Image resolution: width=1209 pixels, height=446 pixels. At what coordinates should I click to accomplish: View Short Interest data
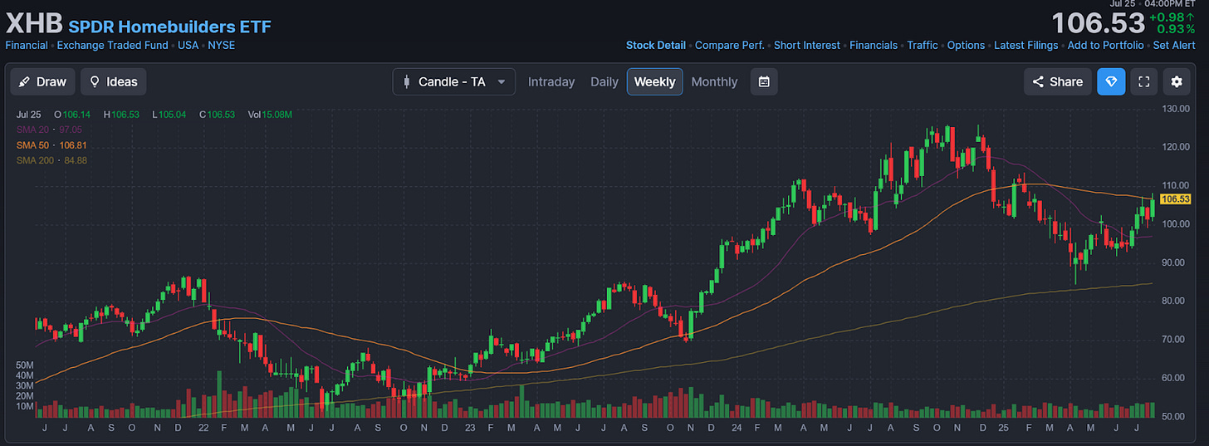pos(807,45)
